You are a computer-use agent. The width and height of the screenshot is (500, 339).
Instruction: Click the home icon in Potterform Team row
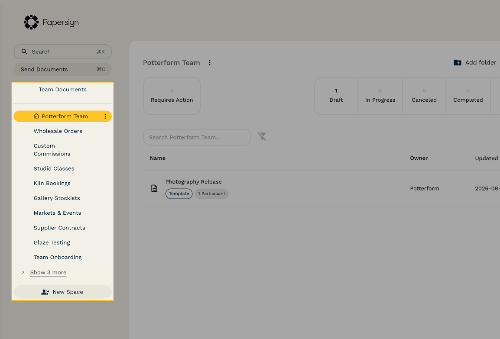click(x=36, y=116)
